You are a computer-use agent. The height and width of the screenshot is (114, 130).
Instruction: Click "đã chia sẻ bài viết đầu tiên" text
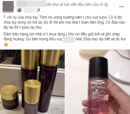[x=69, y=4]
